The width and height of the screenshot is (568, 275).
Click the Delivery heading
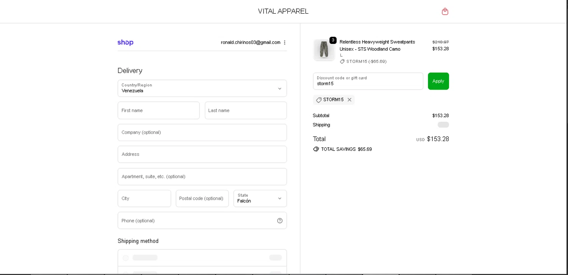coord(130,71)
